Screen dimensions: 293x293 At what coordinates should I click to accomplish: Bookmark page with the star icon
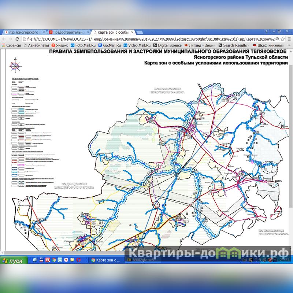point(282,39)
